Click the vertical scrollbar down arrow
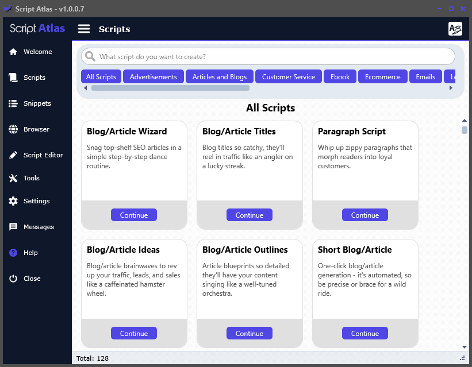The image size is (472, 367). click(465, 347)
